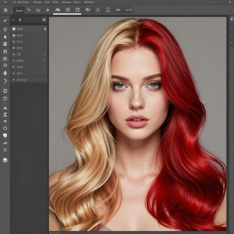The height and width of the screenshot is (234, 234).
Task: Select the letter A text tool in left toolbar
Action: click(5, 108)
